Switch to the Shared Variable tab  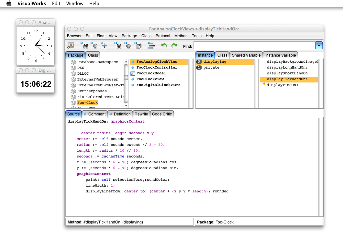coord(246,55)
